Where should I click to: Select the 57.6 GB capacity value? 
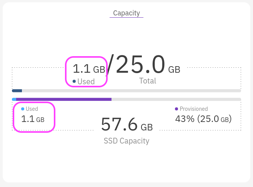[x=127, y=125]
